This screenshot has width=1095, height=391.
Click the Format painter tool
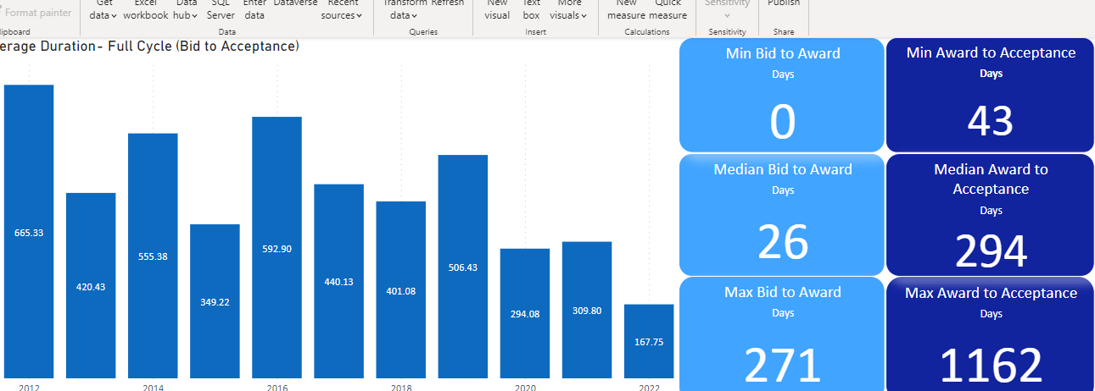[36, 13]
